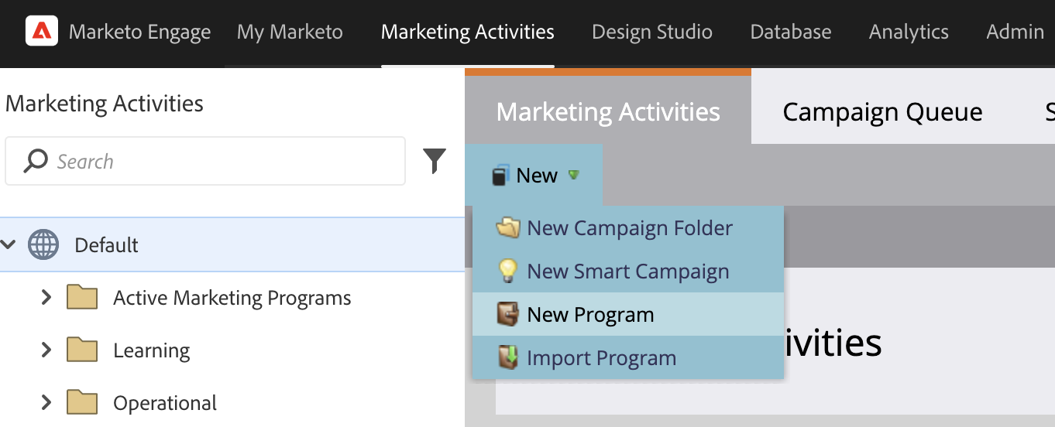The width and height of the screenshot is (1055, 427).
Task: Choose New Campaign Folder
Action: tap(628, 228)
